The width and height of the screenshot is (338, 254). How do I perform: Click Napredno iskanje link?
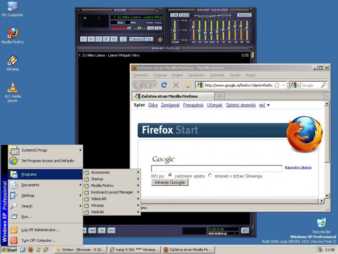pyautogui.click(x=298, y=167)
